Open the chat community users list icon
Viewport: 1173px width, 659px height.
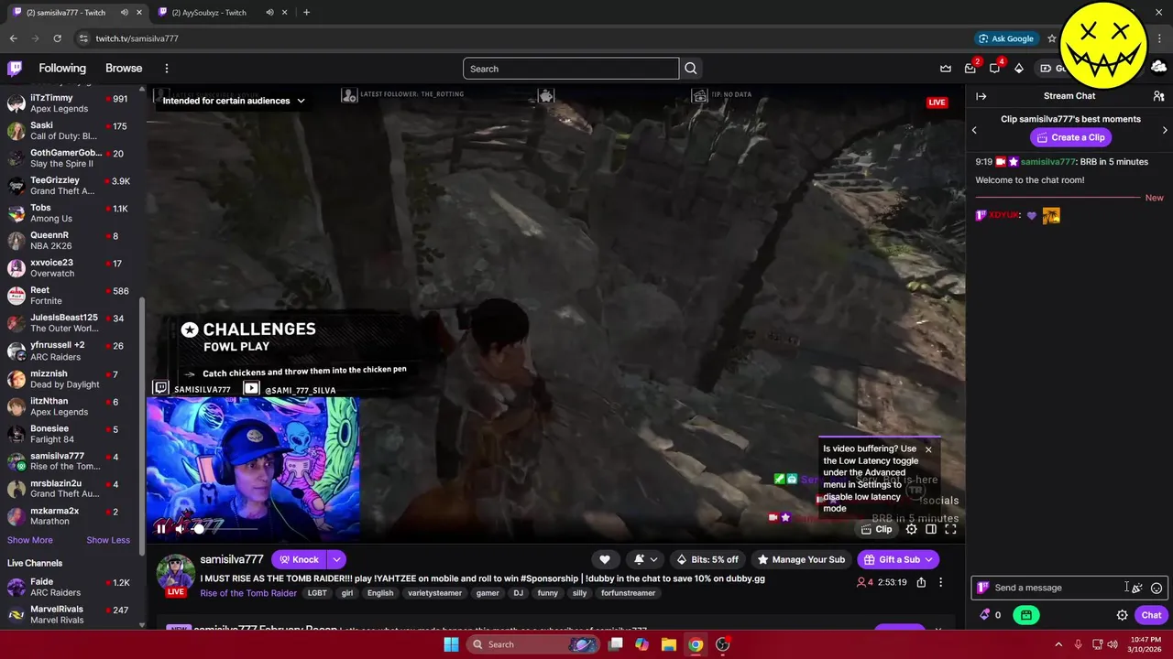[1158, 96]
